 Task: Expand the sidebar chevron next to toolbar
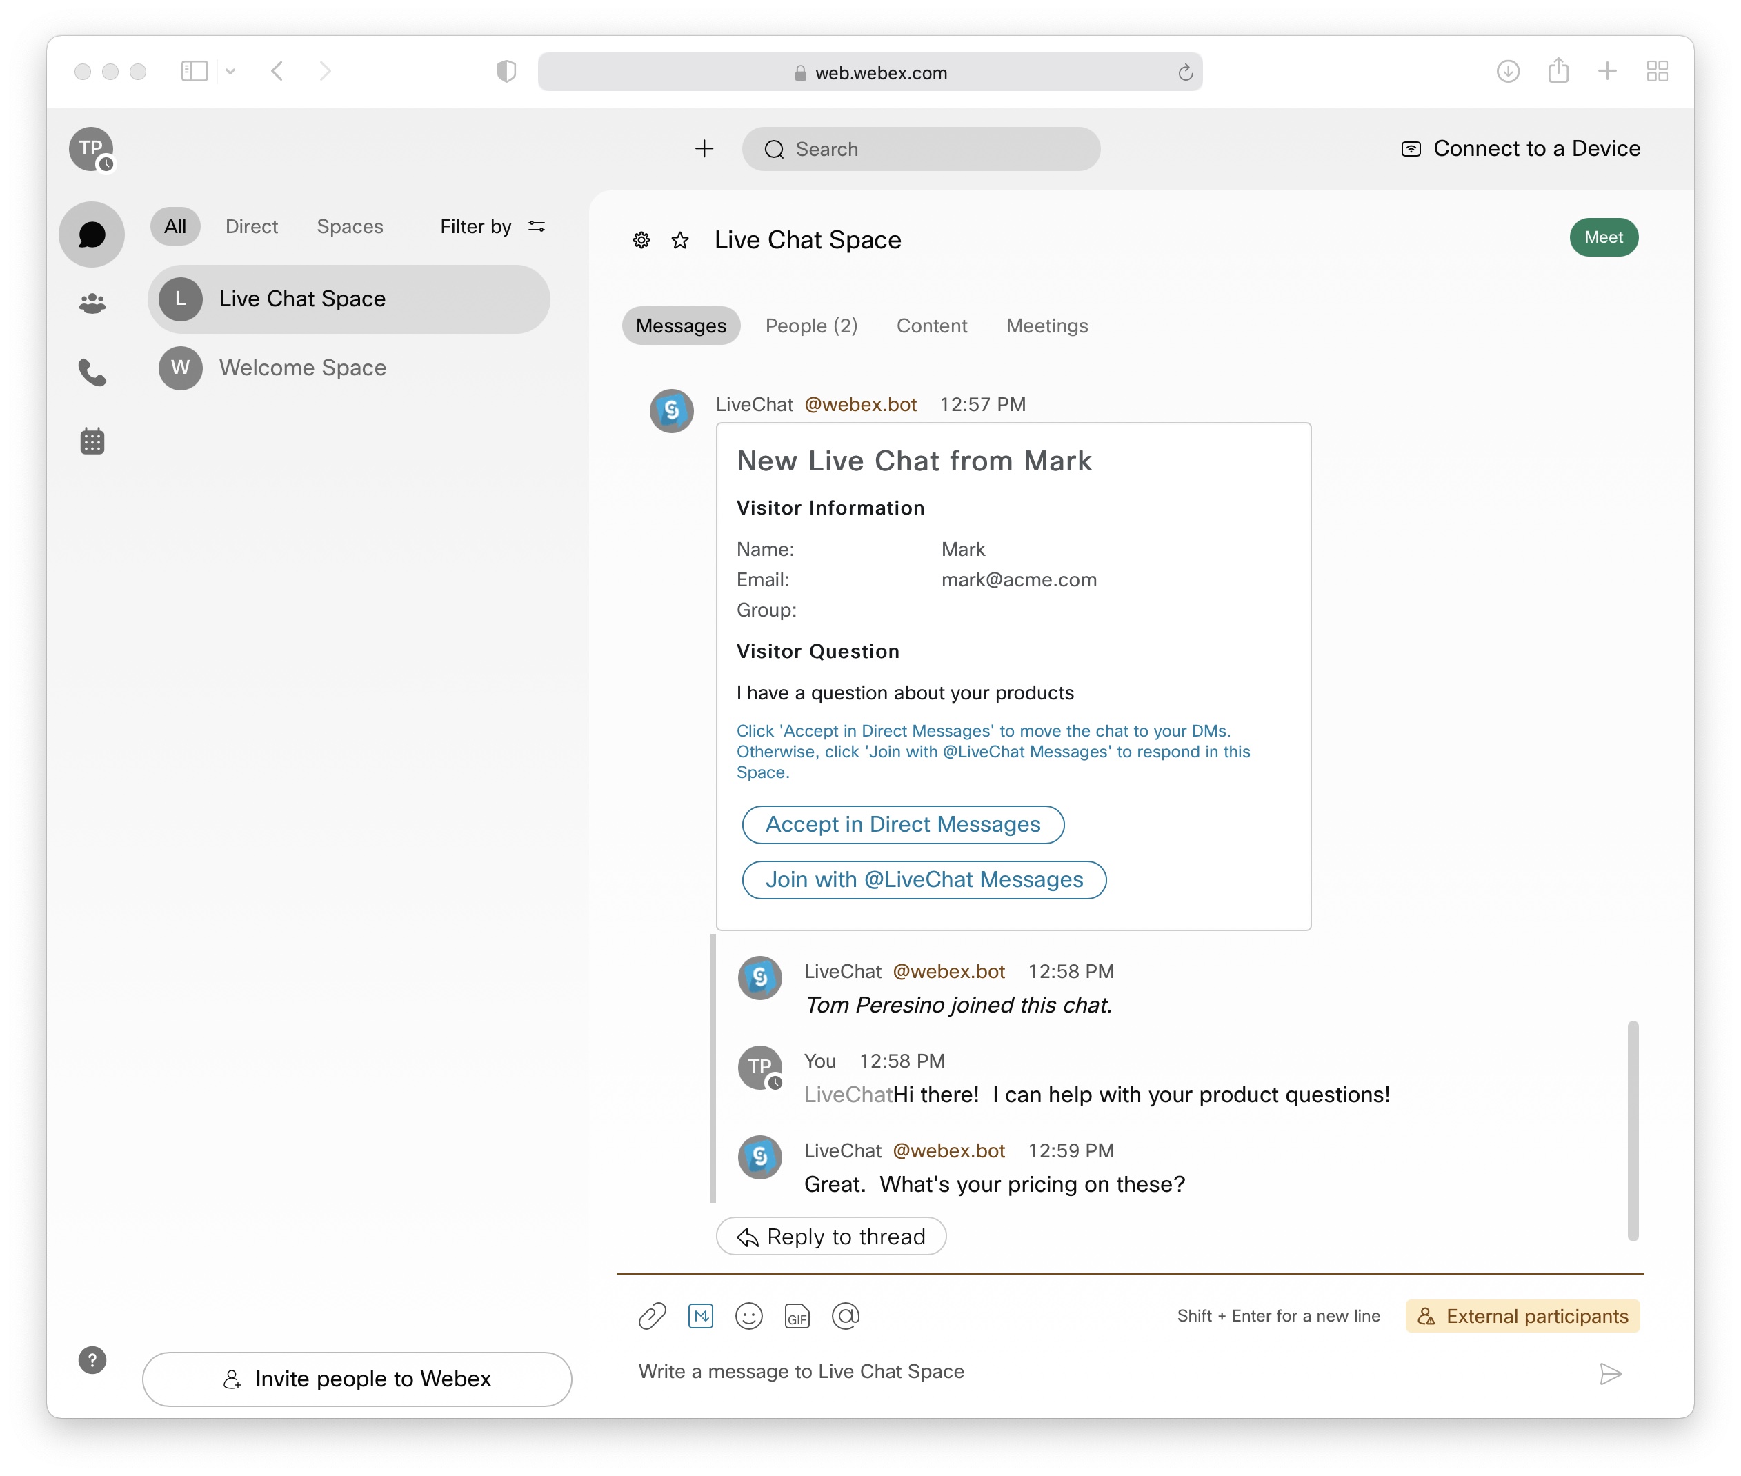click(x=231, y=71)
